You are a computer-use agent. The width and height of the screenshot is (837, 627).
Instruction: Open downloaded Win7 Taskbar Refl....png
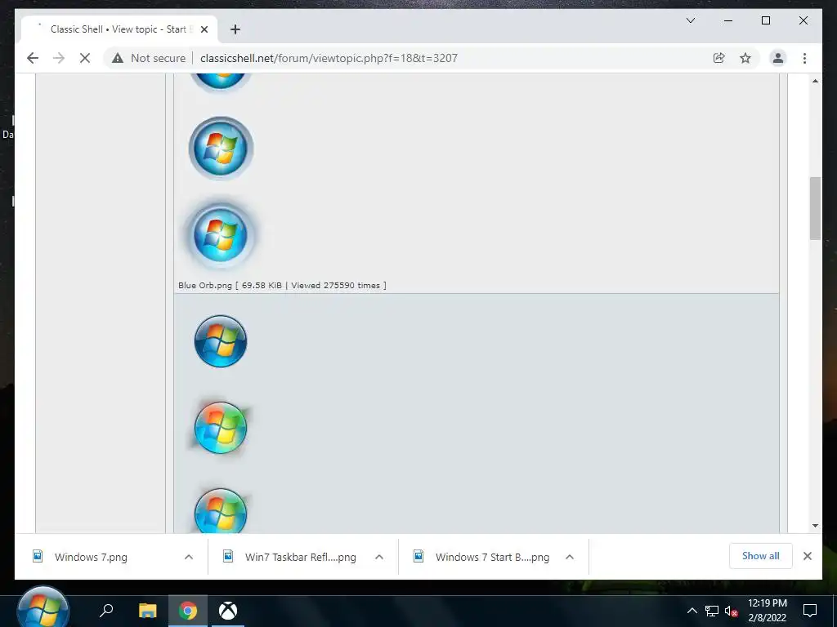pyautogui.click(x=300, y=557)
